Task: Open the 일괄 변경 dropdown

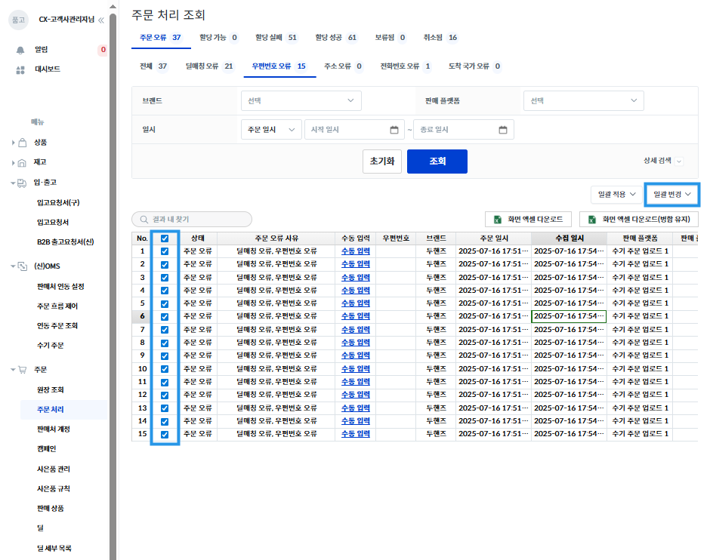Action: (672, 195)
